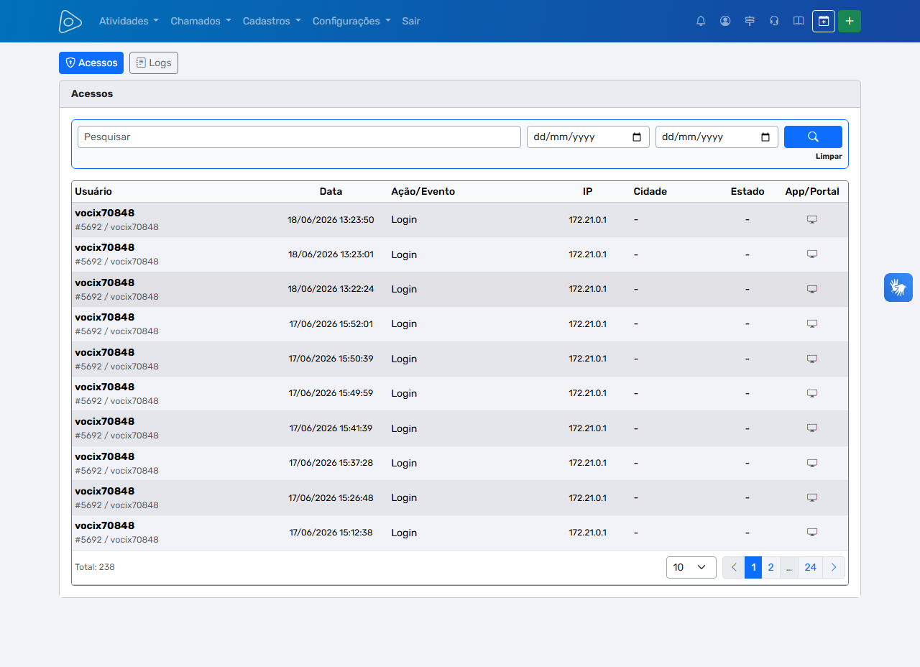Select page 1 in the pagination

(753, 567)
